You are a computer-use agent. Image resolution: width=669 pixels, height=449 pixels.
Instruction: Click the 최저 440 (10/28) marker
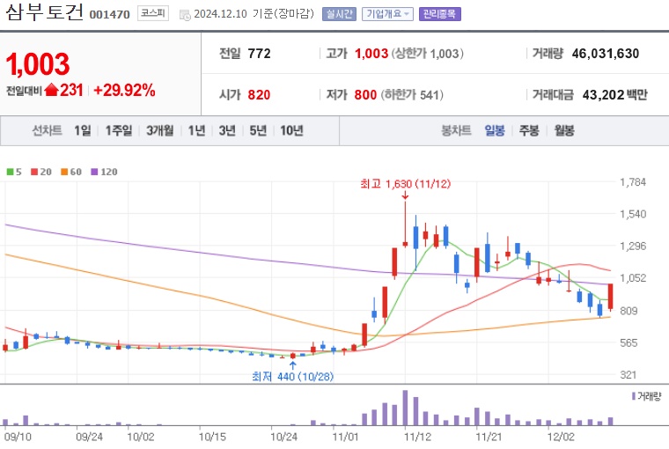(x=292, y=377)
